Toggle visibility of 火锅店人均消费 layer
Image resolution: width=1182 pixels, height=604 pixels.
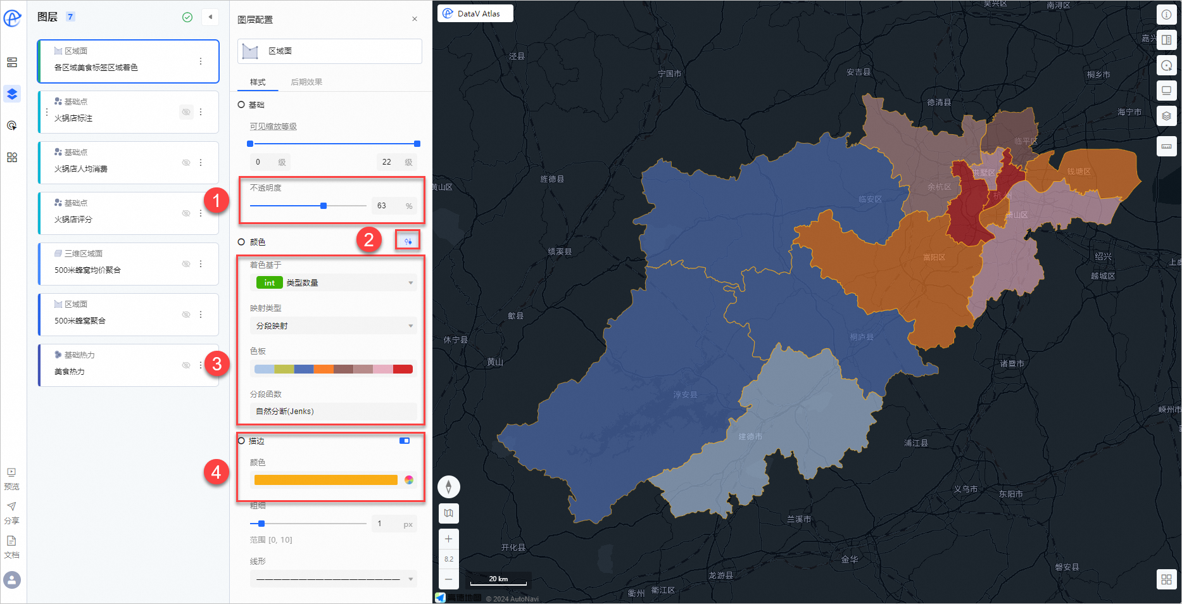pos(186,163)
